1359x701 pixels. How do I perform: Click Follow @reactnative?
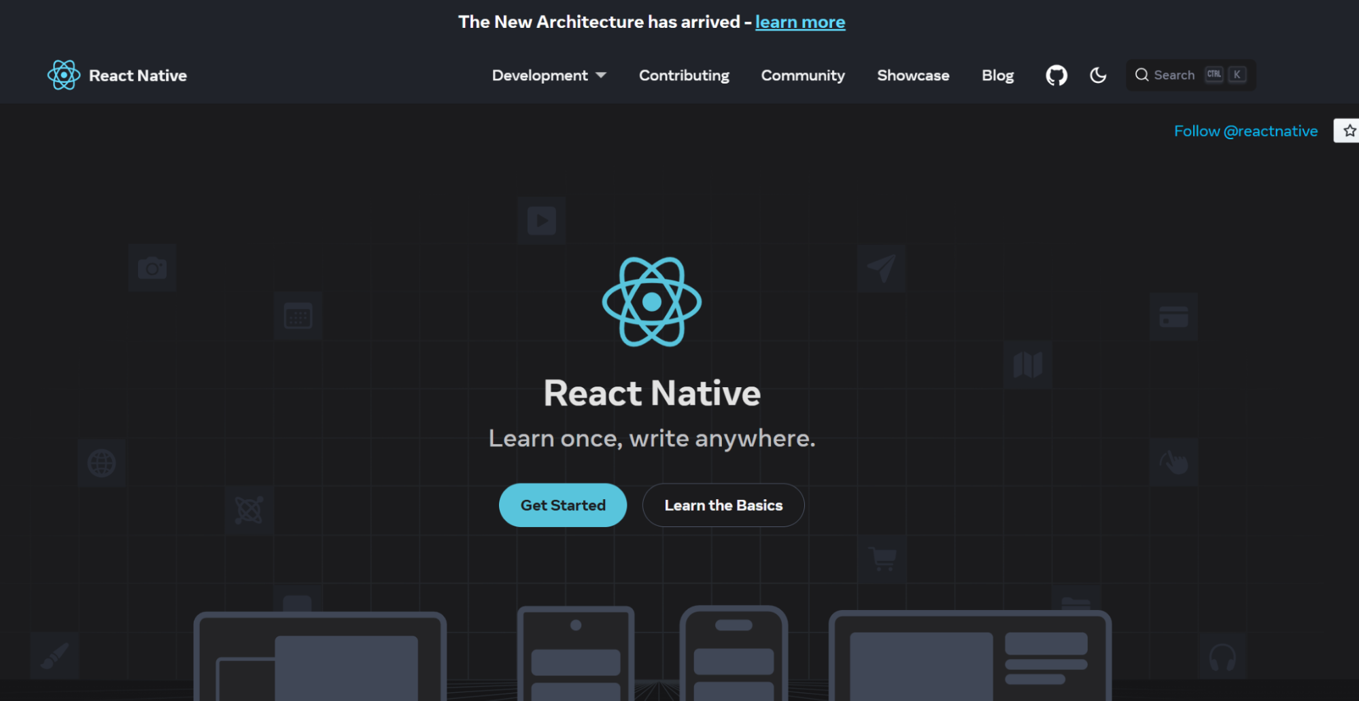[x=1245, y=130]
